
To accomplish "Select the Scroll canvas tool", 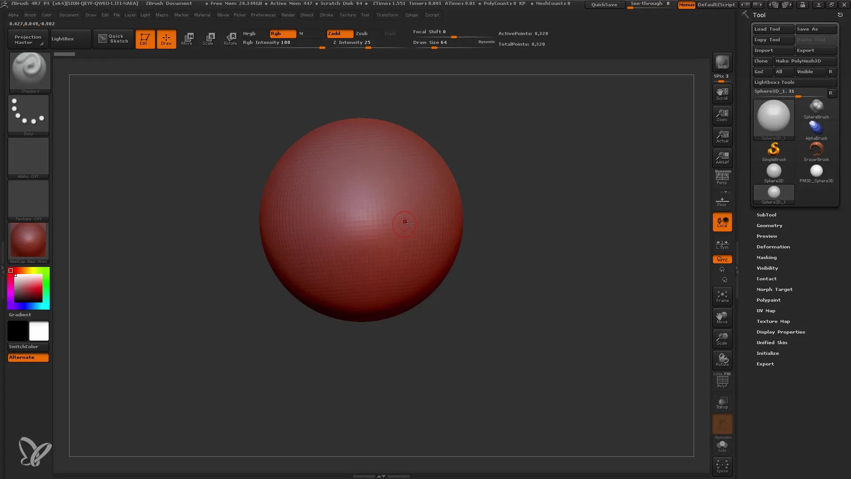I will tap(722, 94).
